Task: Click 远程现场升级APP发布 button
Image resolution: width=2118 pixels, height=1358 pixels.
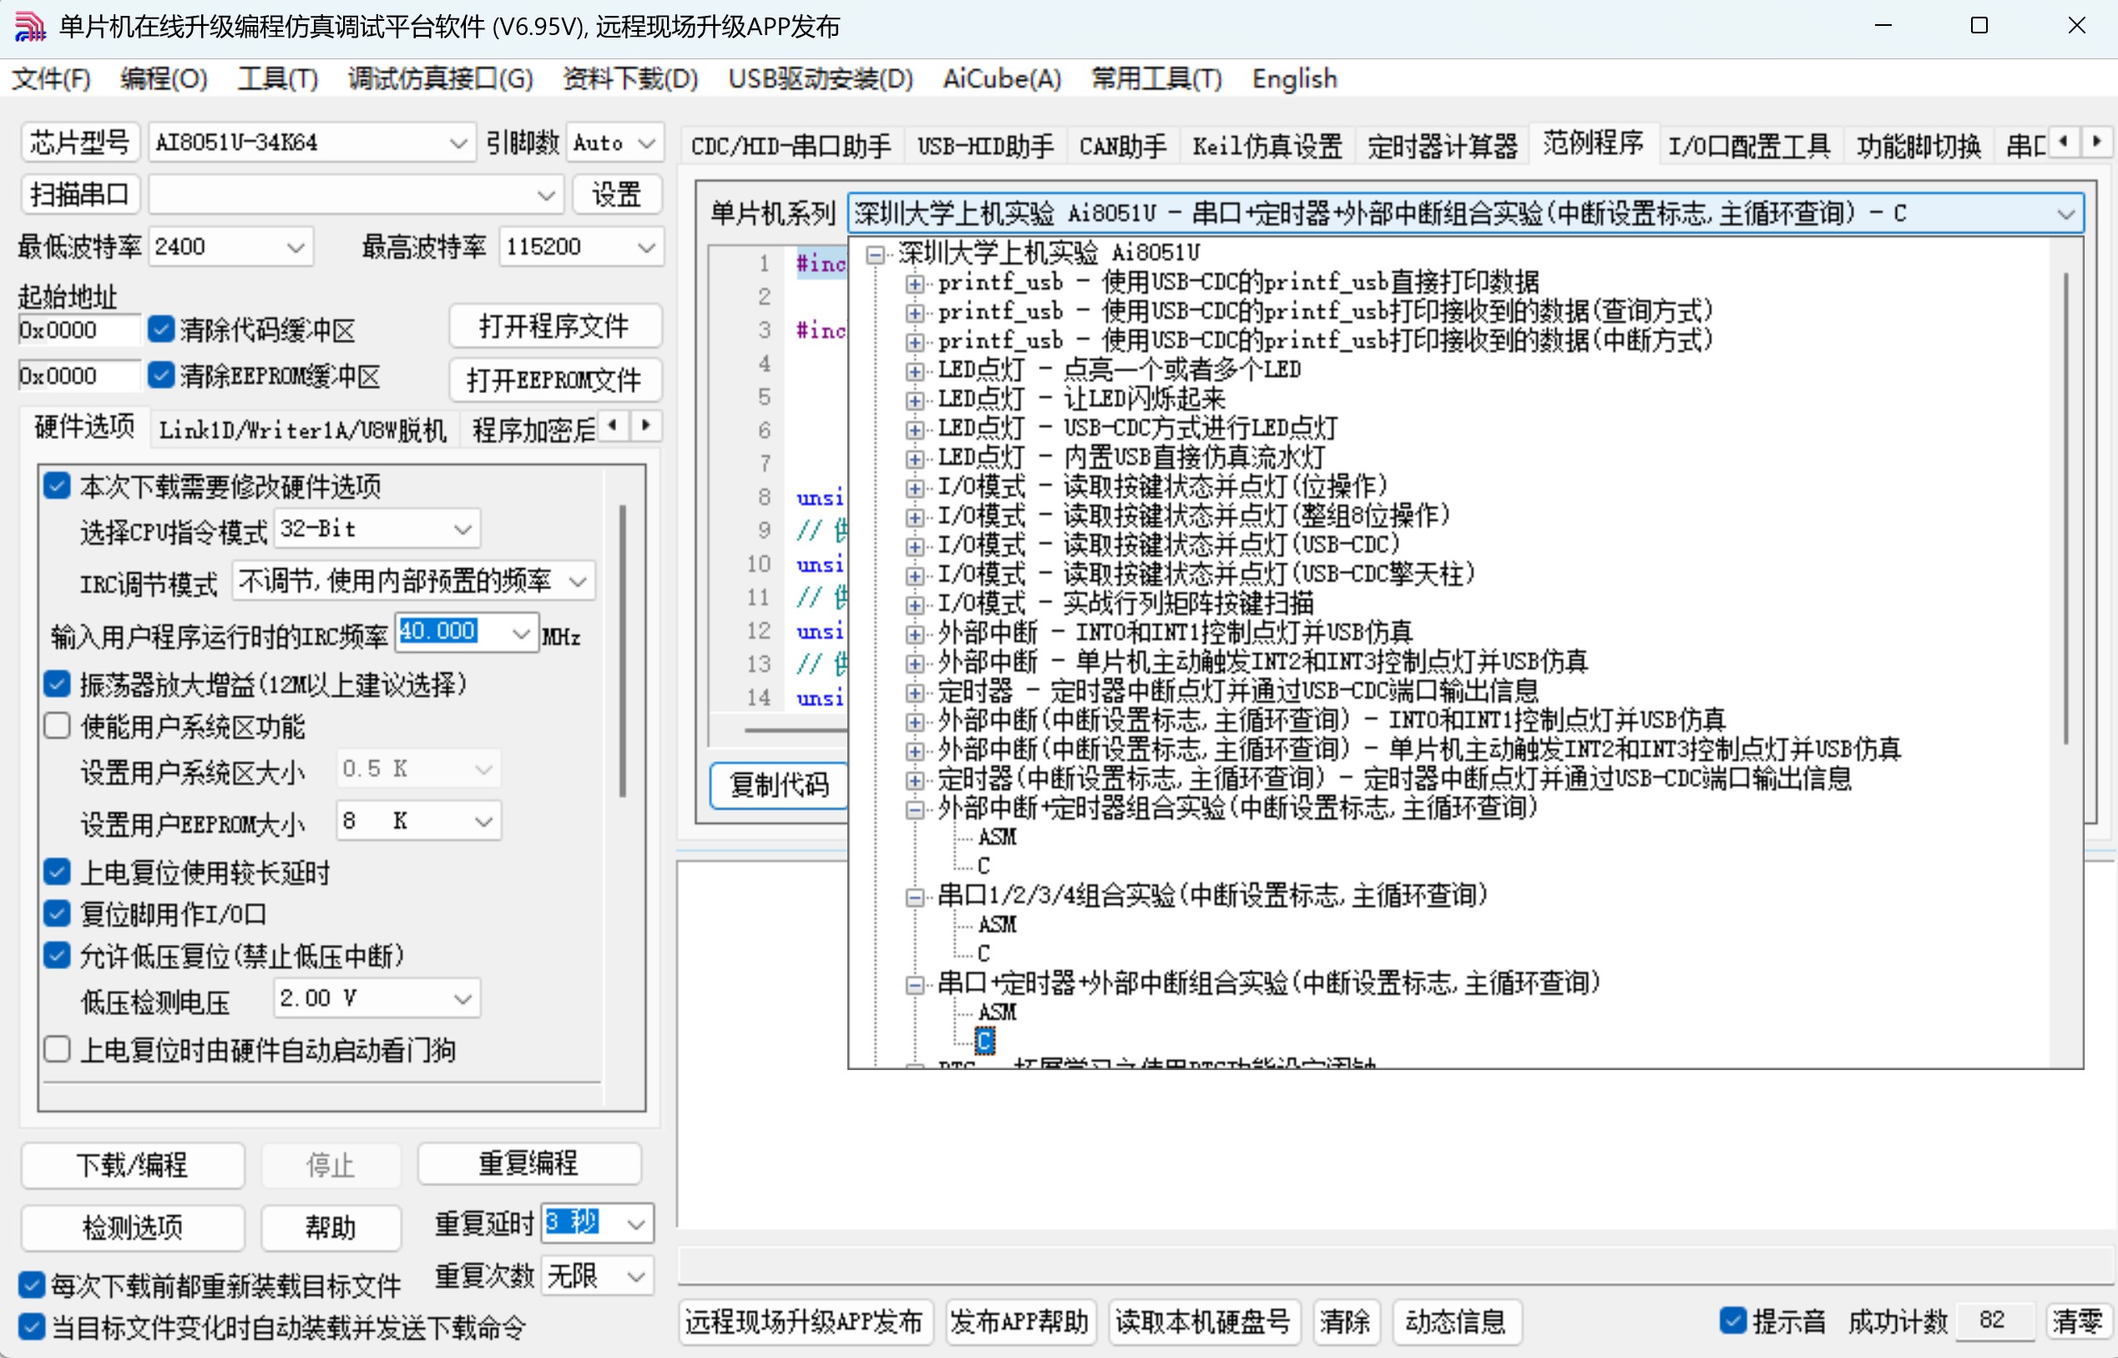Action: pyautogui.click(x=805, y=1321)
